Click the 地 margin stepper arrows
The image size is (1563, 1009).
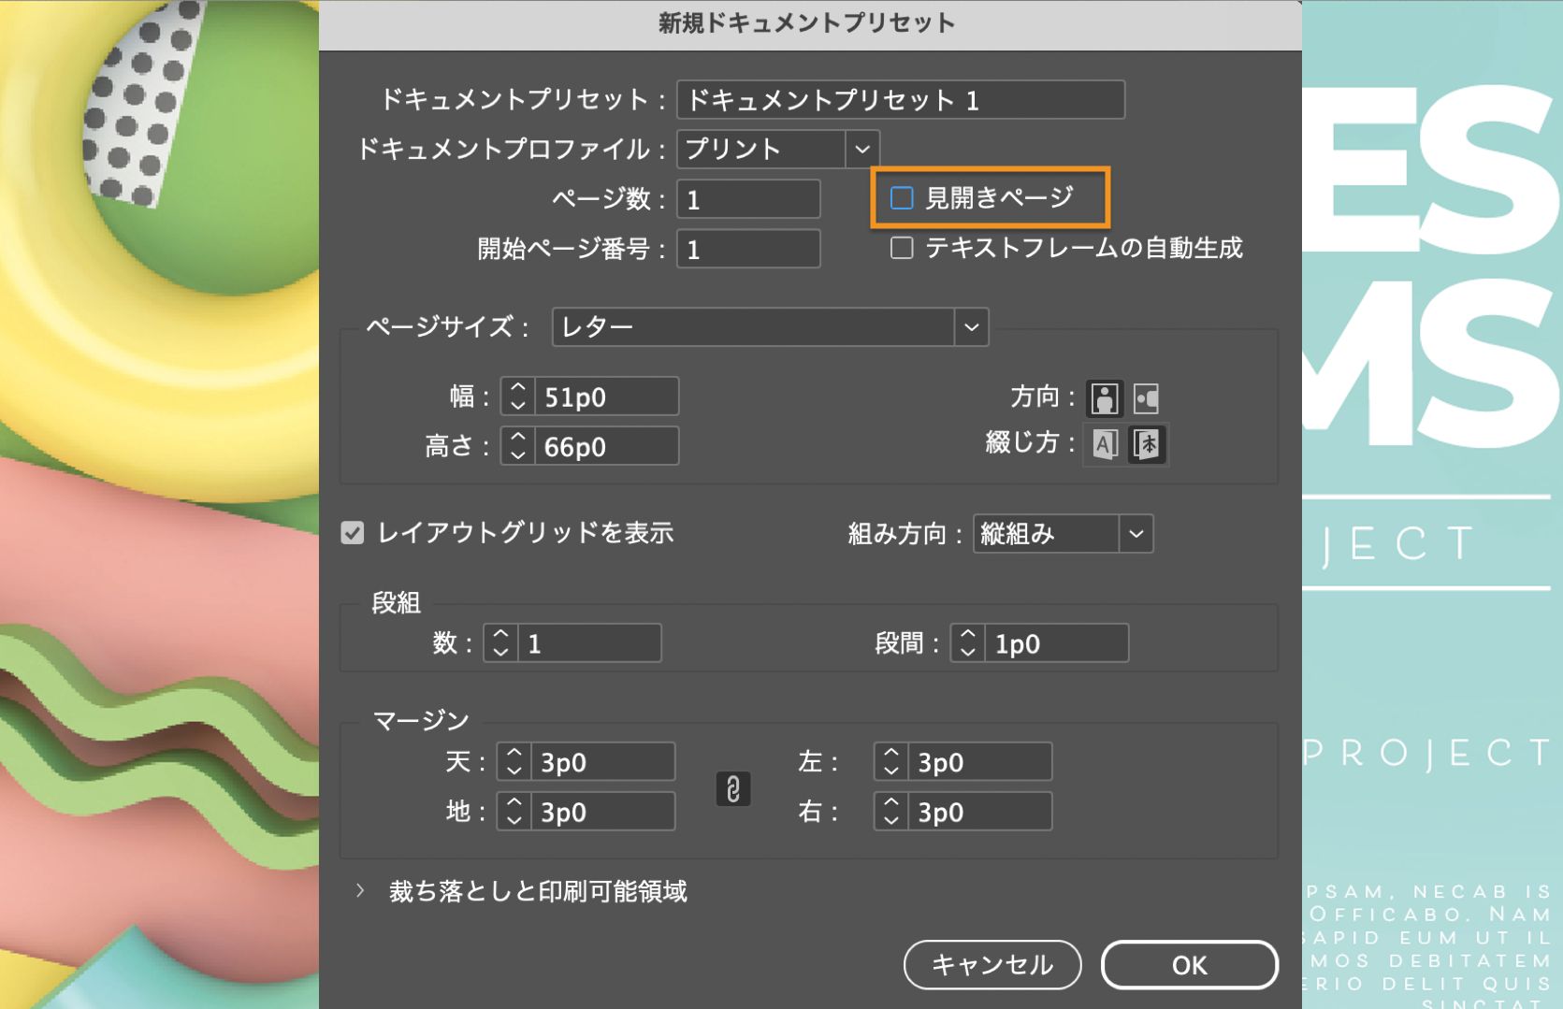point(514,812)
